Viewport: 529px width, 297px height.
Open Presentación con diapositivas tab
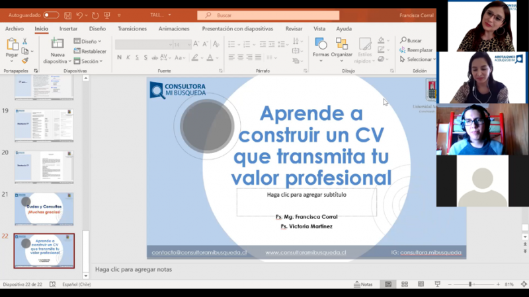[x=237, y=28]
